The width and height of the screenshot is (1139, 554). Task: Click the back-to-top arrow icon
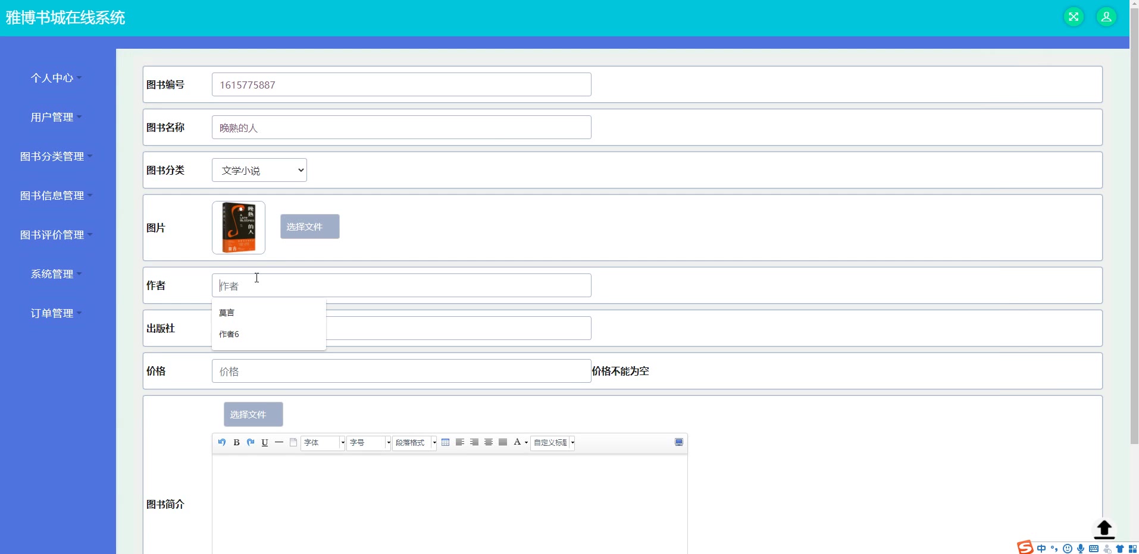pos(1104,529)
